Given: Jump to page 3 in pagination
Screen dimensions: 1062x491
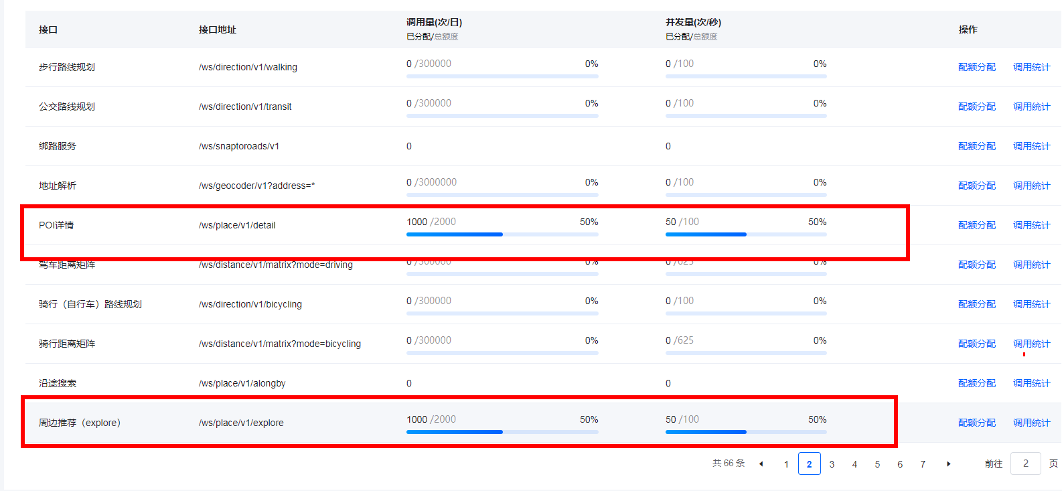Looking at the screenshot, I should pyautogui.click(x=832, y=464).
